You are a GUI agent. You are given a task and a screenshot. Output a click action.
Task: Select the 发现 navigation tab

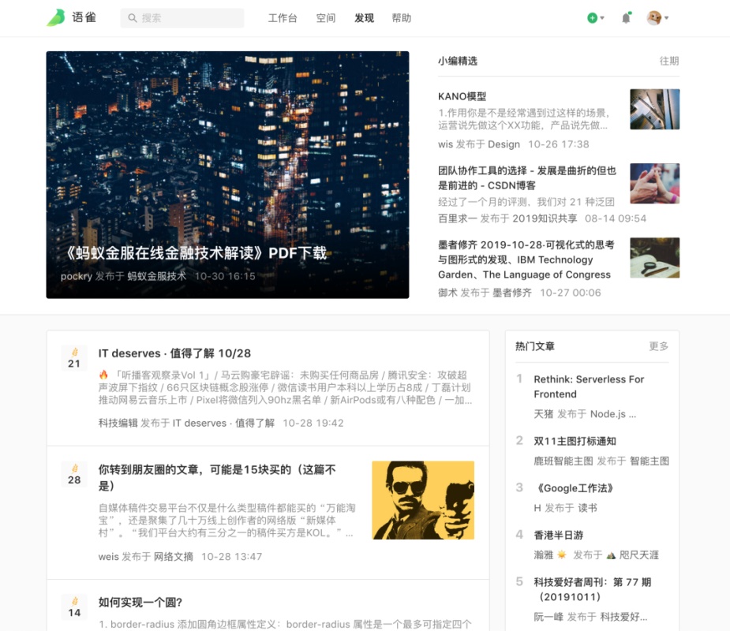pos(364,18)
